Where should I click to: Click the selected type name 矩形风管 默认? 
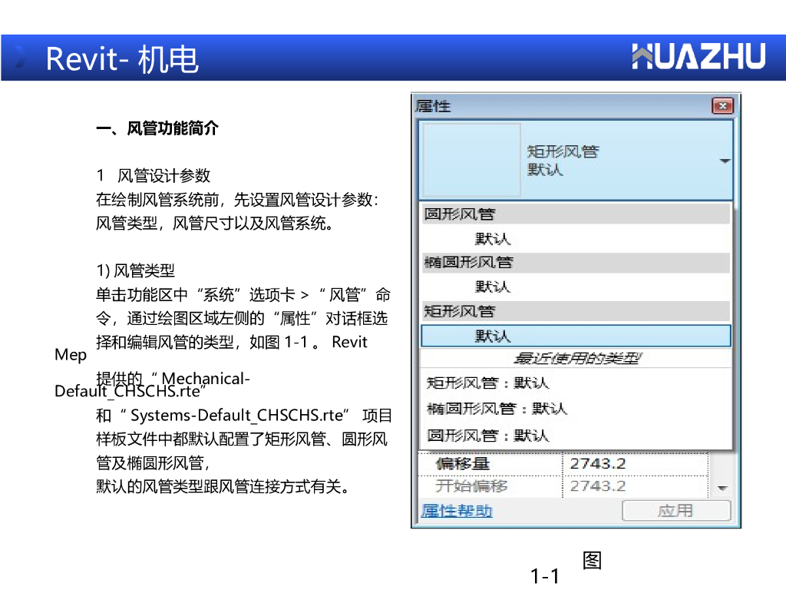click(x=563, y=161)
